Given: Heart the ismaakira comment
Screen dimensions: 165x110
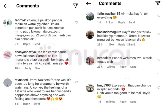Looking at the screenshot, I should click(159, 60).
